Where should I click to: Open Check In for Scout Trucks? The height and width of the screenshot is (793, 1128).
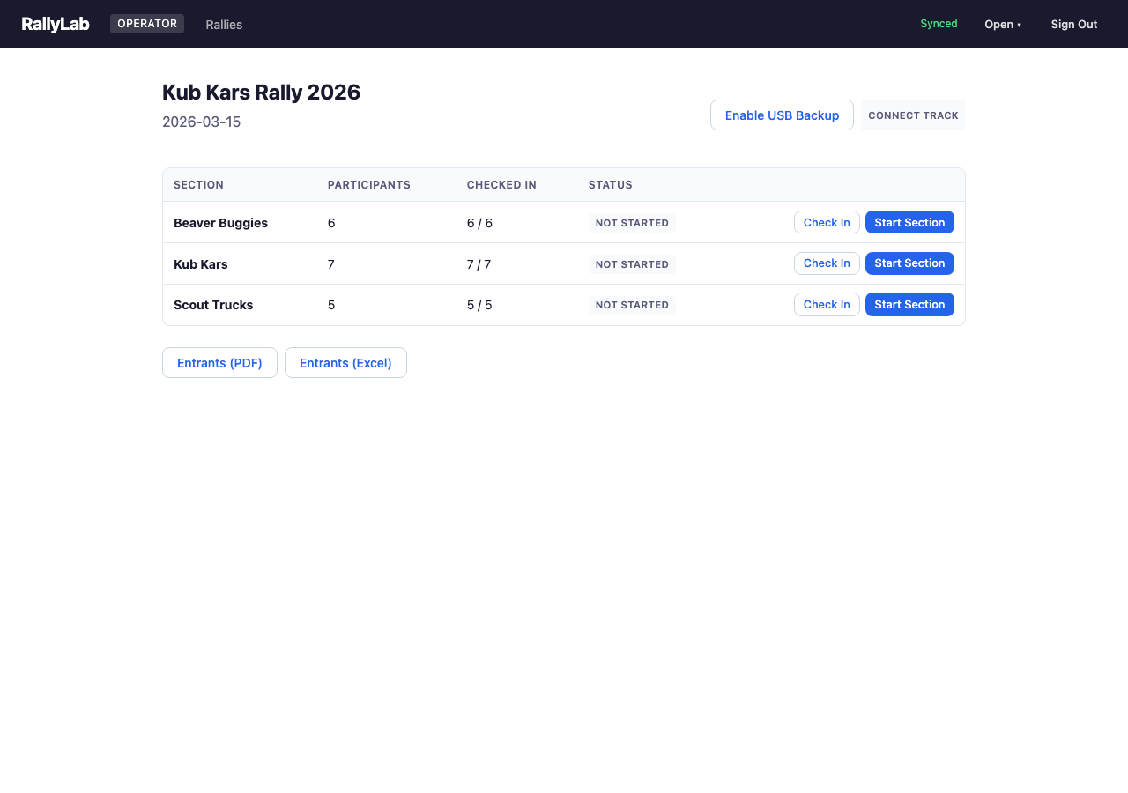coord(827,305)
